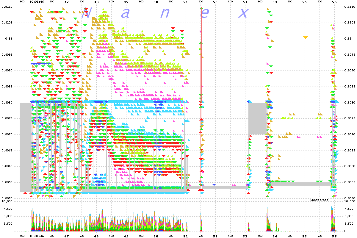
Task: Select 0.8070 on the left price axis
Action: (7, 134)
